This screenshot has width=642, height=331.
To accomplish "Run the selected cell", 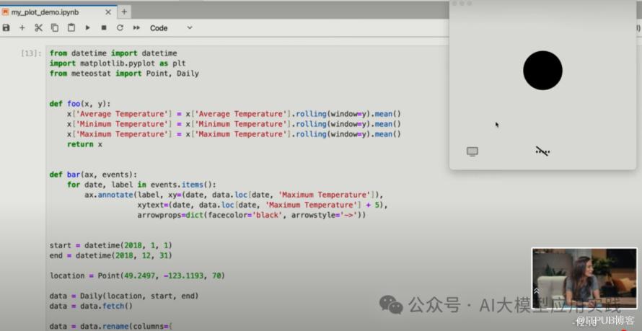I will pyautogui.click(x=87, y=28).
